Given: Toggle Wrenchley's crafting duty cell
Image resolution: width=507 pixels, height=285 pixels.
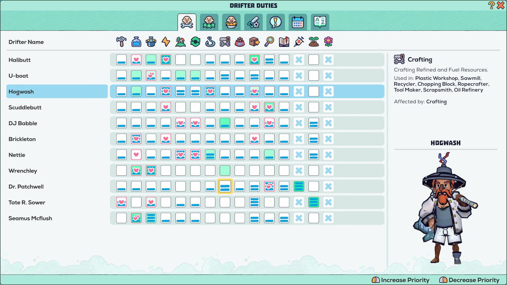Looking at the screenshot, I should [225, 170].
